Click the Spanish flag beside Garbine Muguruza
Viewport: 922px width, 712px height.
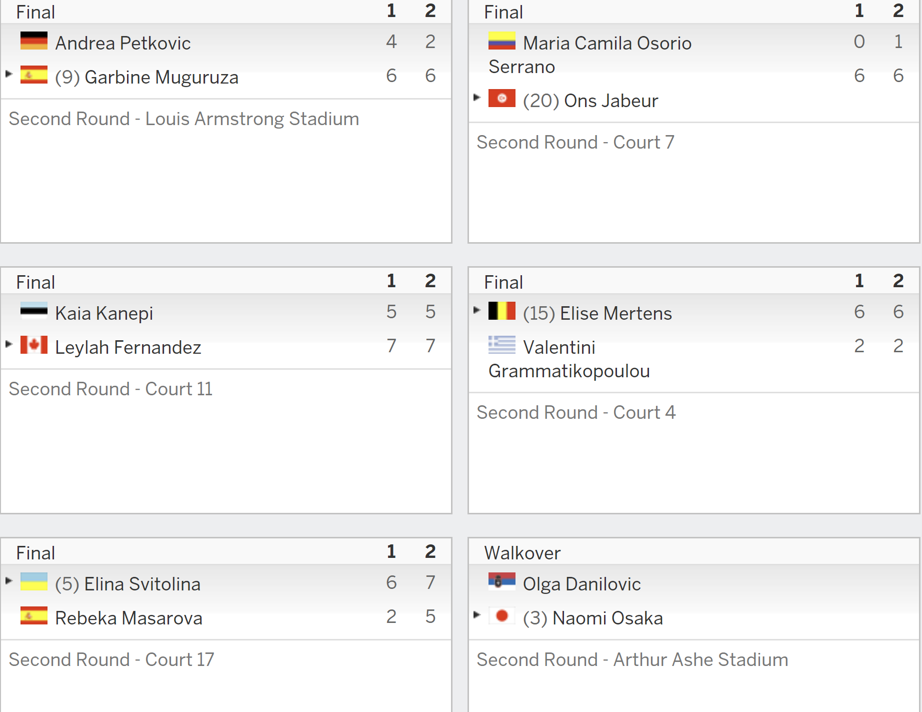point(34,75)
